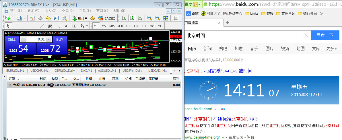This screenshot has width=342, height=140.
Task: Switch to the GBPUSD.,Daily chart tab
Action: tap(65, 71)
